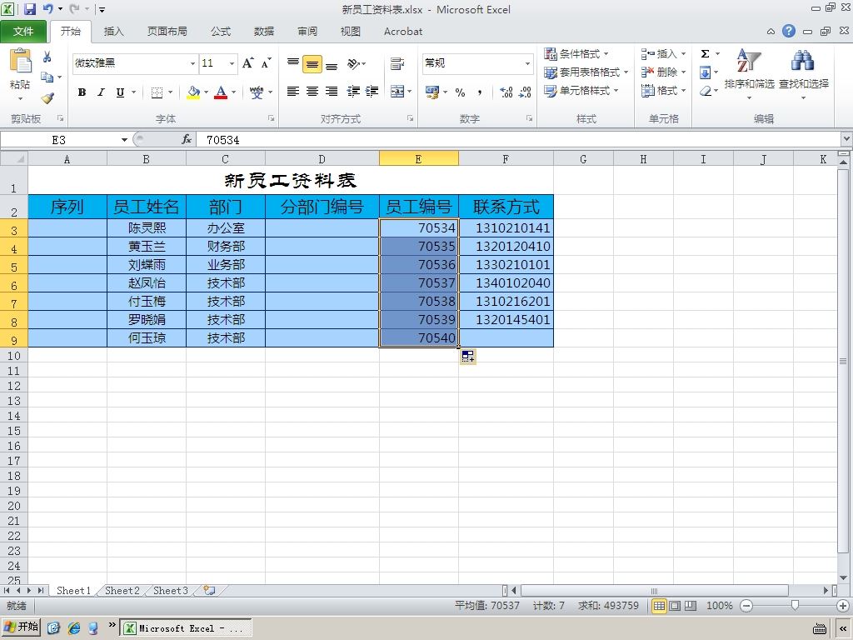Increase indent in alignment group

coord(372,92)
